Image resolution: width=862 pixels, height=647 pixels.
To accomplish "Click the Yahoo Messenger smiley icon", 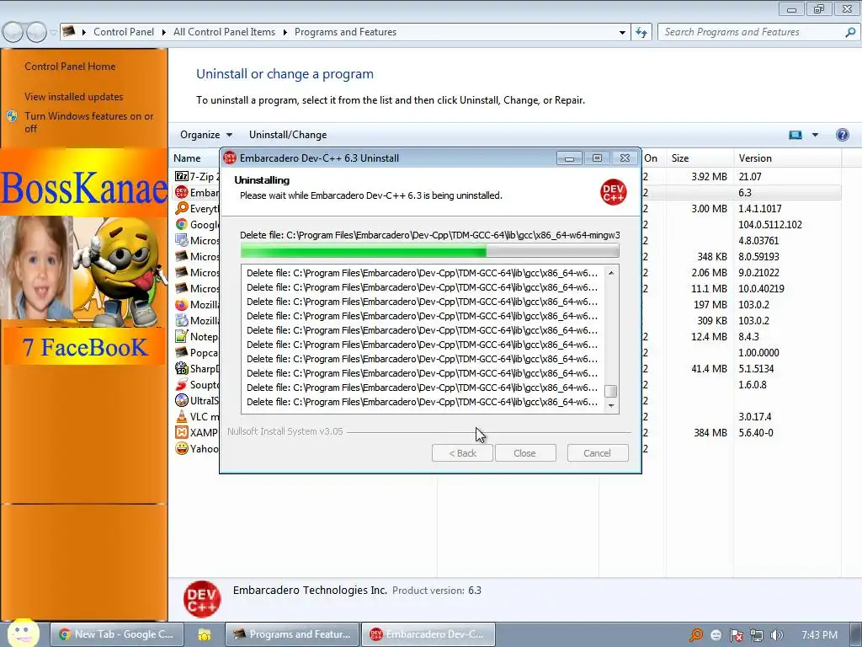I will click(182, 448).
